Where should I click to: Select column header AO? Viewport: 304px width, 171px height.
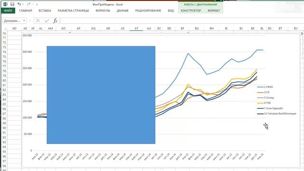coord(63,28)
